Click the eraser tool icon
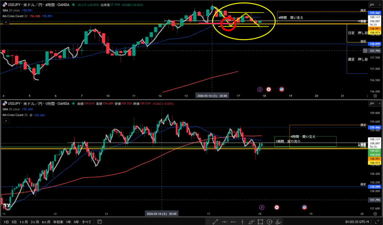Viewport: 383px width, 225px height. click(x=278, y=222)
